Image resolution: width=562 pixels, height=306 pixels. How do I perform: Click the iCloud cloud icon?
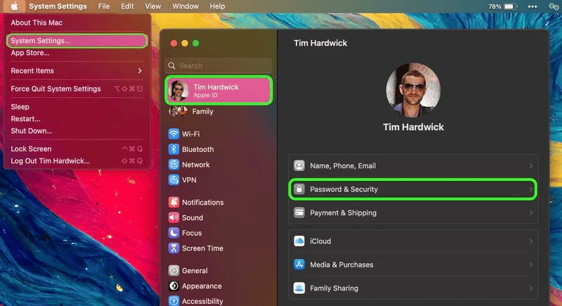(x=299, y=241)
